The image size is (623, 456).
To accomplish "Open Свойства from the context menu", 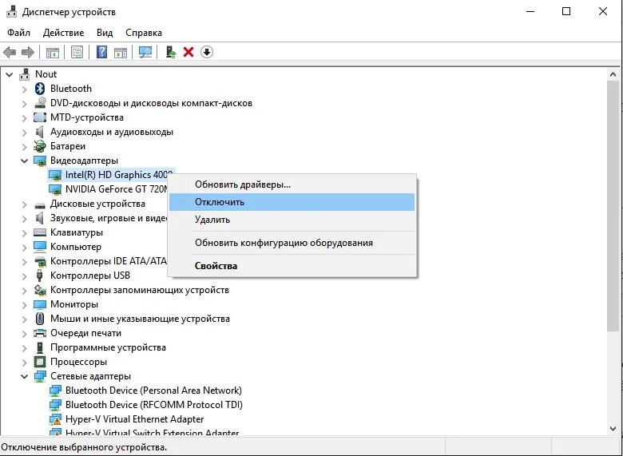I will click(292, 266).
